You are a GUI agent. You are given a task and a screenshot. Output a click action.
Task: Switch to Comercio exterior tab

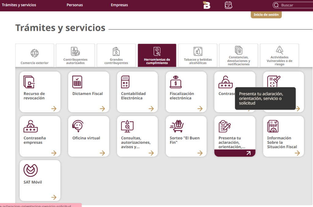pyautogui.click(x=35, y=56)
